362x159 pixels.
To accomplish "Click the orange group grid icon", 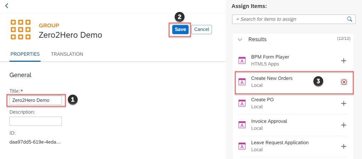I will click(x=21, y=30).
